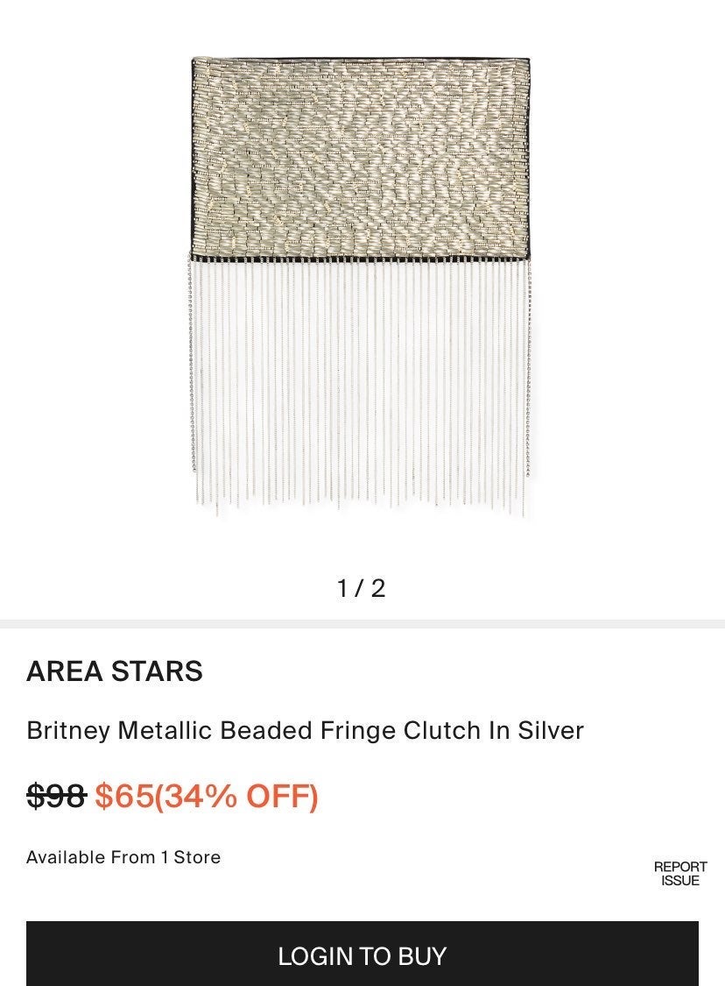The image size is (725, 986).
Task: Tap the black trim edge between beads and fringe
Action: click(x=361, y=259)
